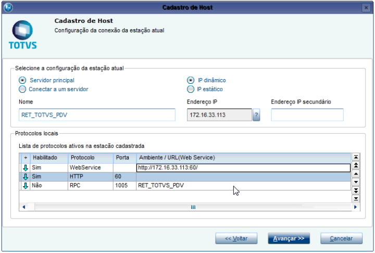The width and height of the screenshot is (375, 253).
Task: Click the arrow icon in the WebService row
Action: pos(25,168)
